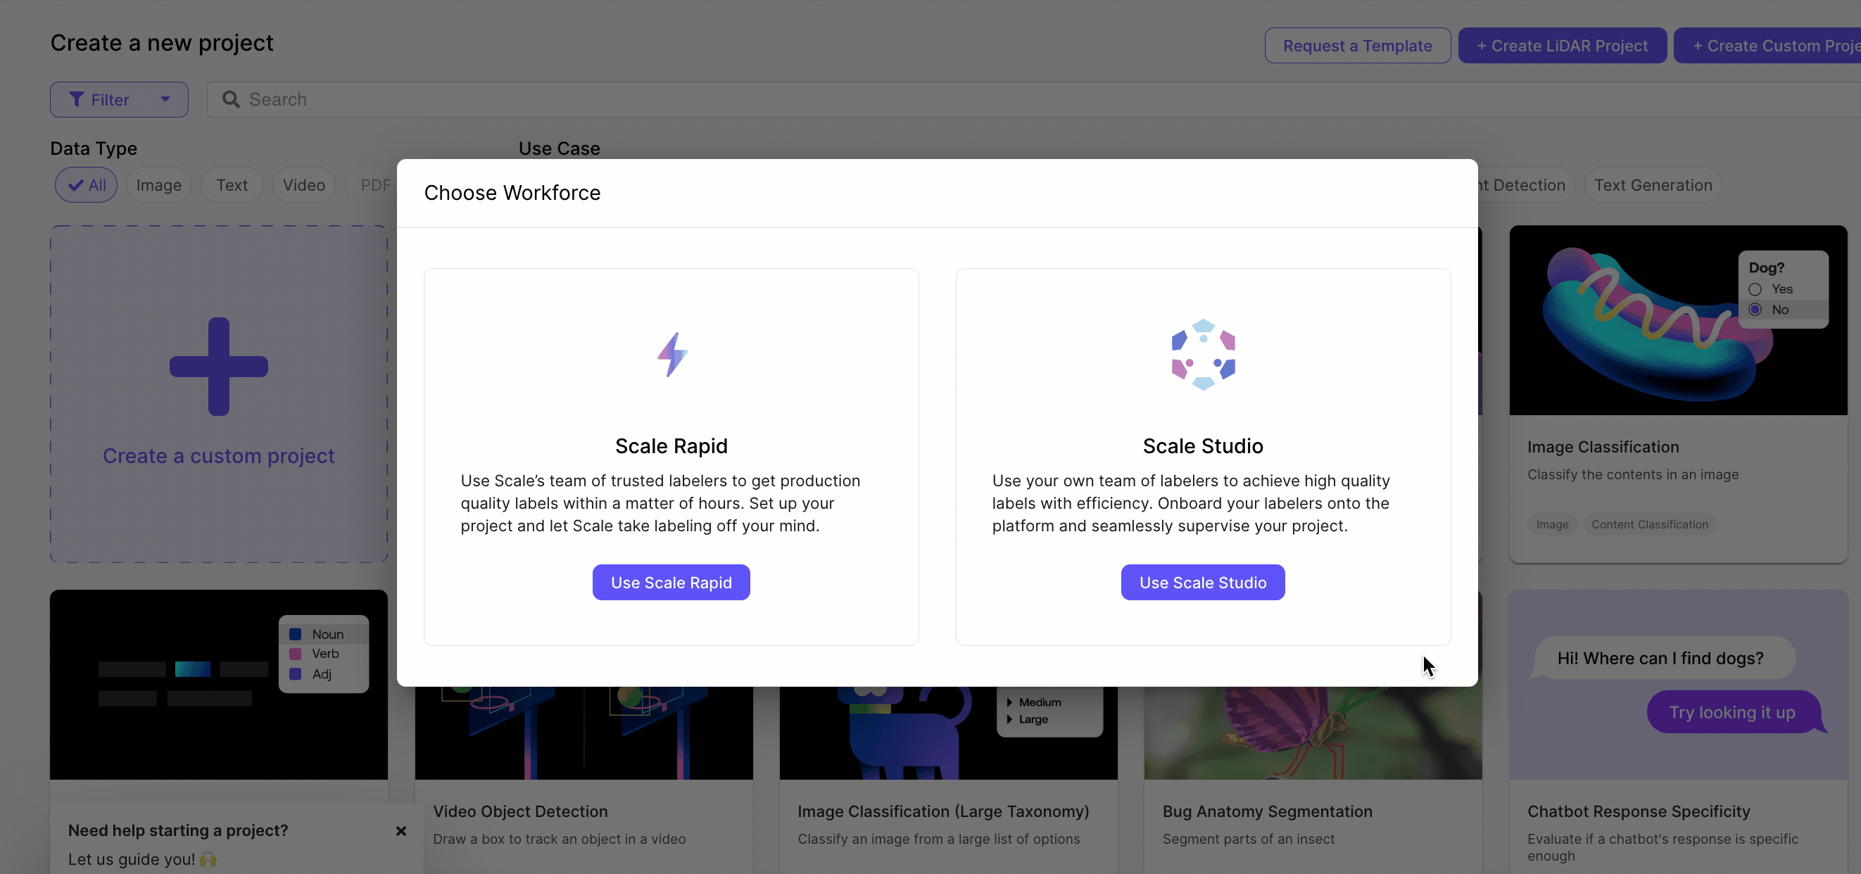1861x874 pixels.
Task: Close the help guide popup with X
Action: tap(401, 830)
